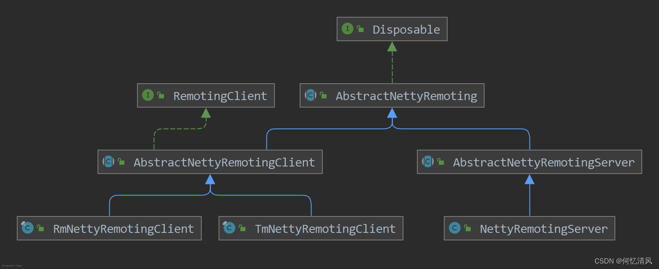Click the green lock icon beside RemotingClient
This screenshot has height=269, width=659.
[161, 95]
